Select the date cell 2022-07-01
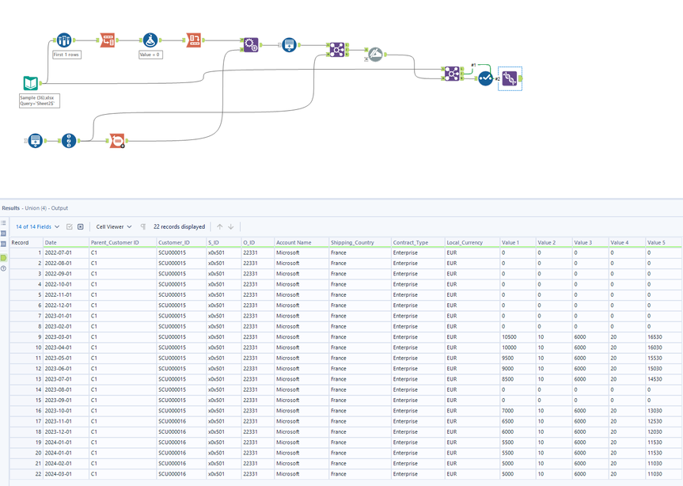683x486 pixels. coord(66,252)
